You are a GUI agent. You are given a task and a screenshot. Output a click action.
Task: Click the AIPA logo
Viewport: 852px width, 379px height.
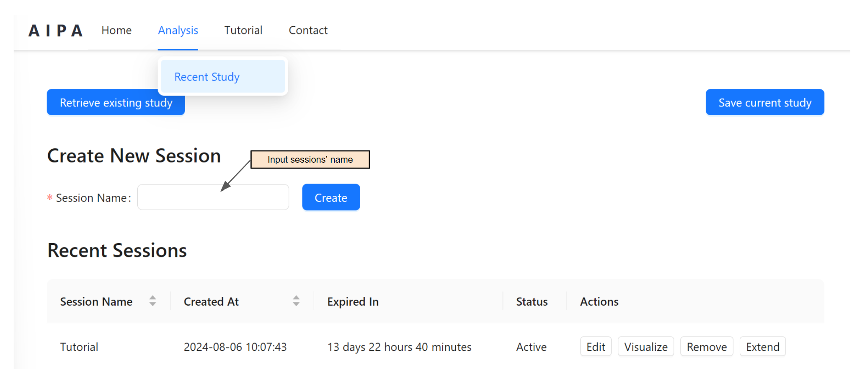pyautogui.click(x=55, y=31)
